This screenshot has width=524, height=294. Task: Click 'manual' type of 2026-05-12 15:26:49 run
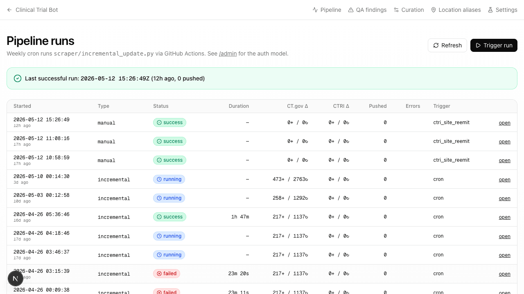click(x=106, y=123)
